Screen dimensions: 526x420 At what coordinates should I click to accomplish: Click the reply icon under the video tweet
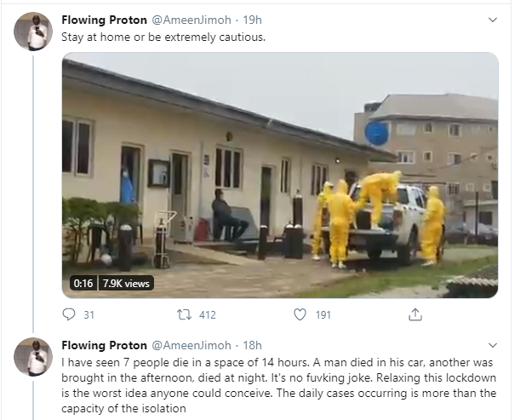[70, 314]
